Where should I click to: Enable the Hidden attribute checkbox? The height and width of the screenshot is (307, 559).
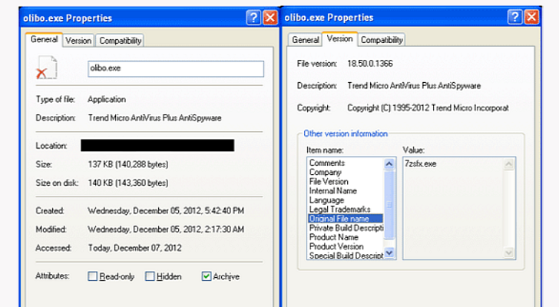tap(150, 276)
